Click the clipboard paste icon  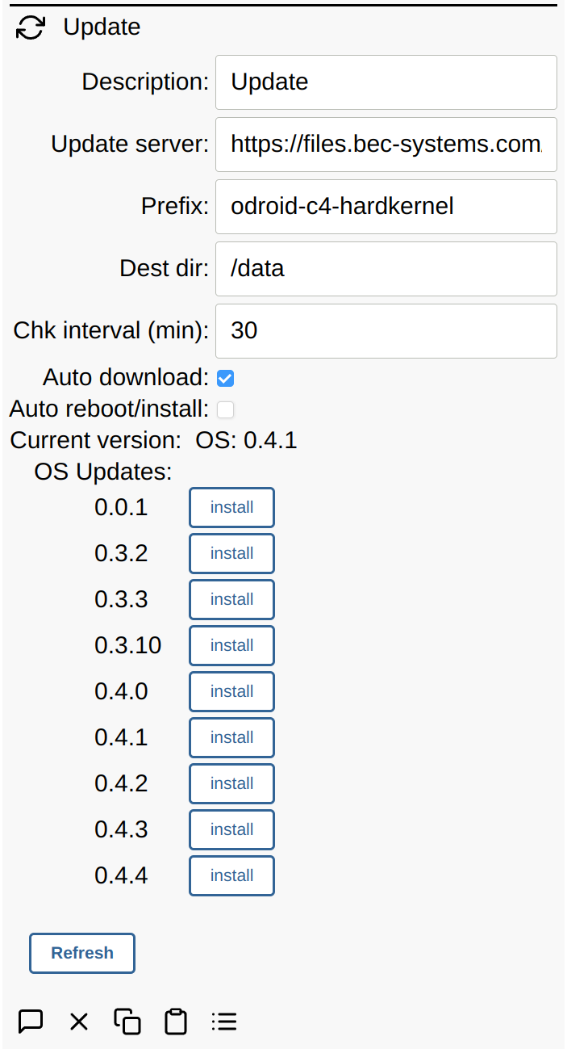tap(176, 1022)
